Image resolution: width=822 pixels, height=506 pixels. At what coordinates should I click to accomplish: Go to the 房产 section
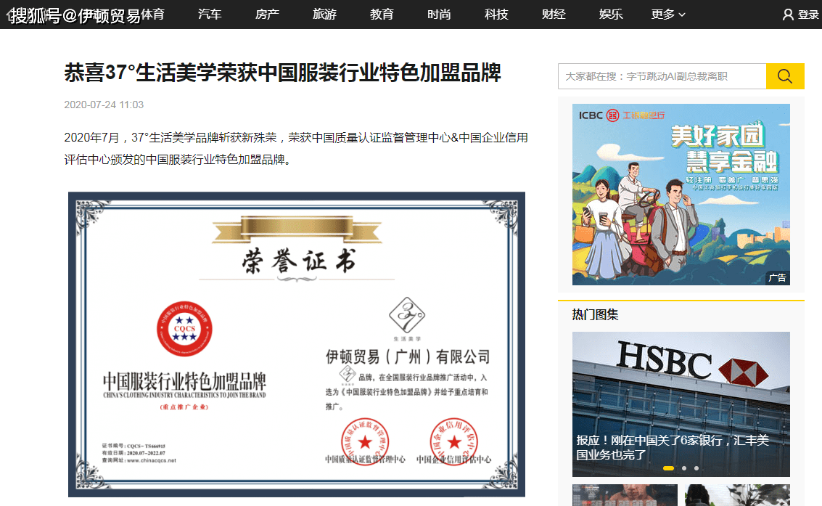pyautogui.click(x=267, y=15)
